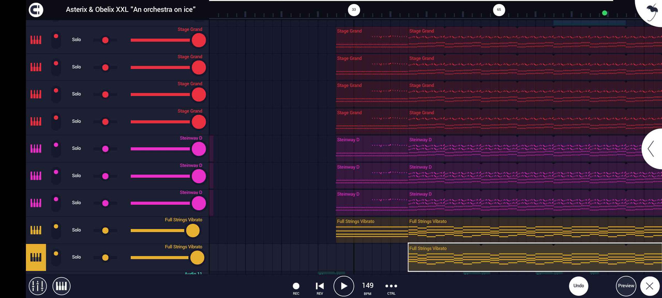Rewind with the REV button

(x=320, y=288)
